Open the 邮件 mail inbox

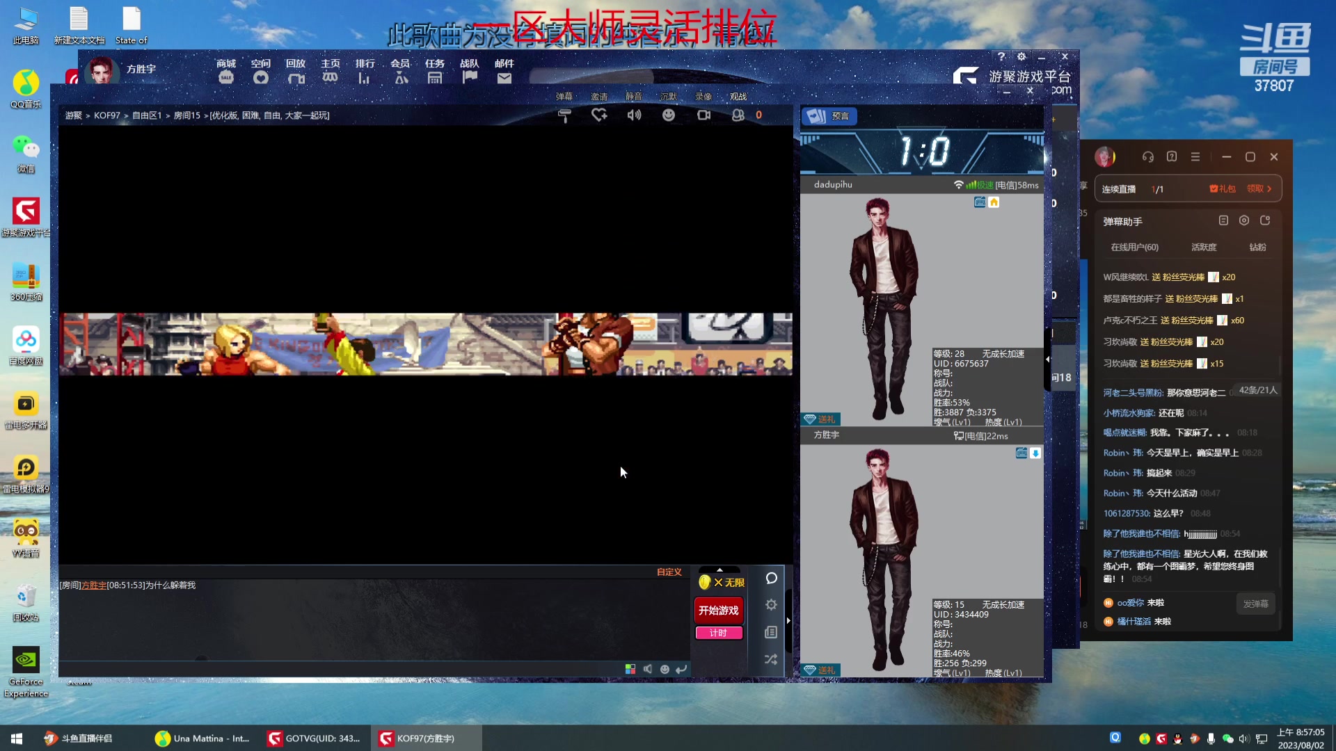pos(504,70)
